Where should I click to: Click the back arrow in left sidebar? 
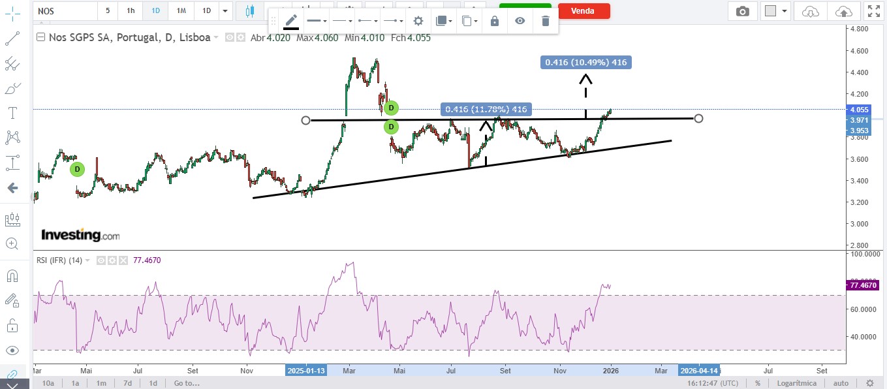[x=12, y=188]
